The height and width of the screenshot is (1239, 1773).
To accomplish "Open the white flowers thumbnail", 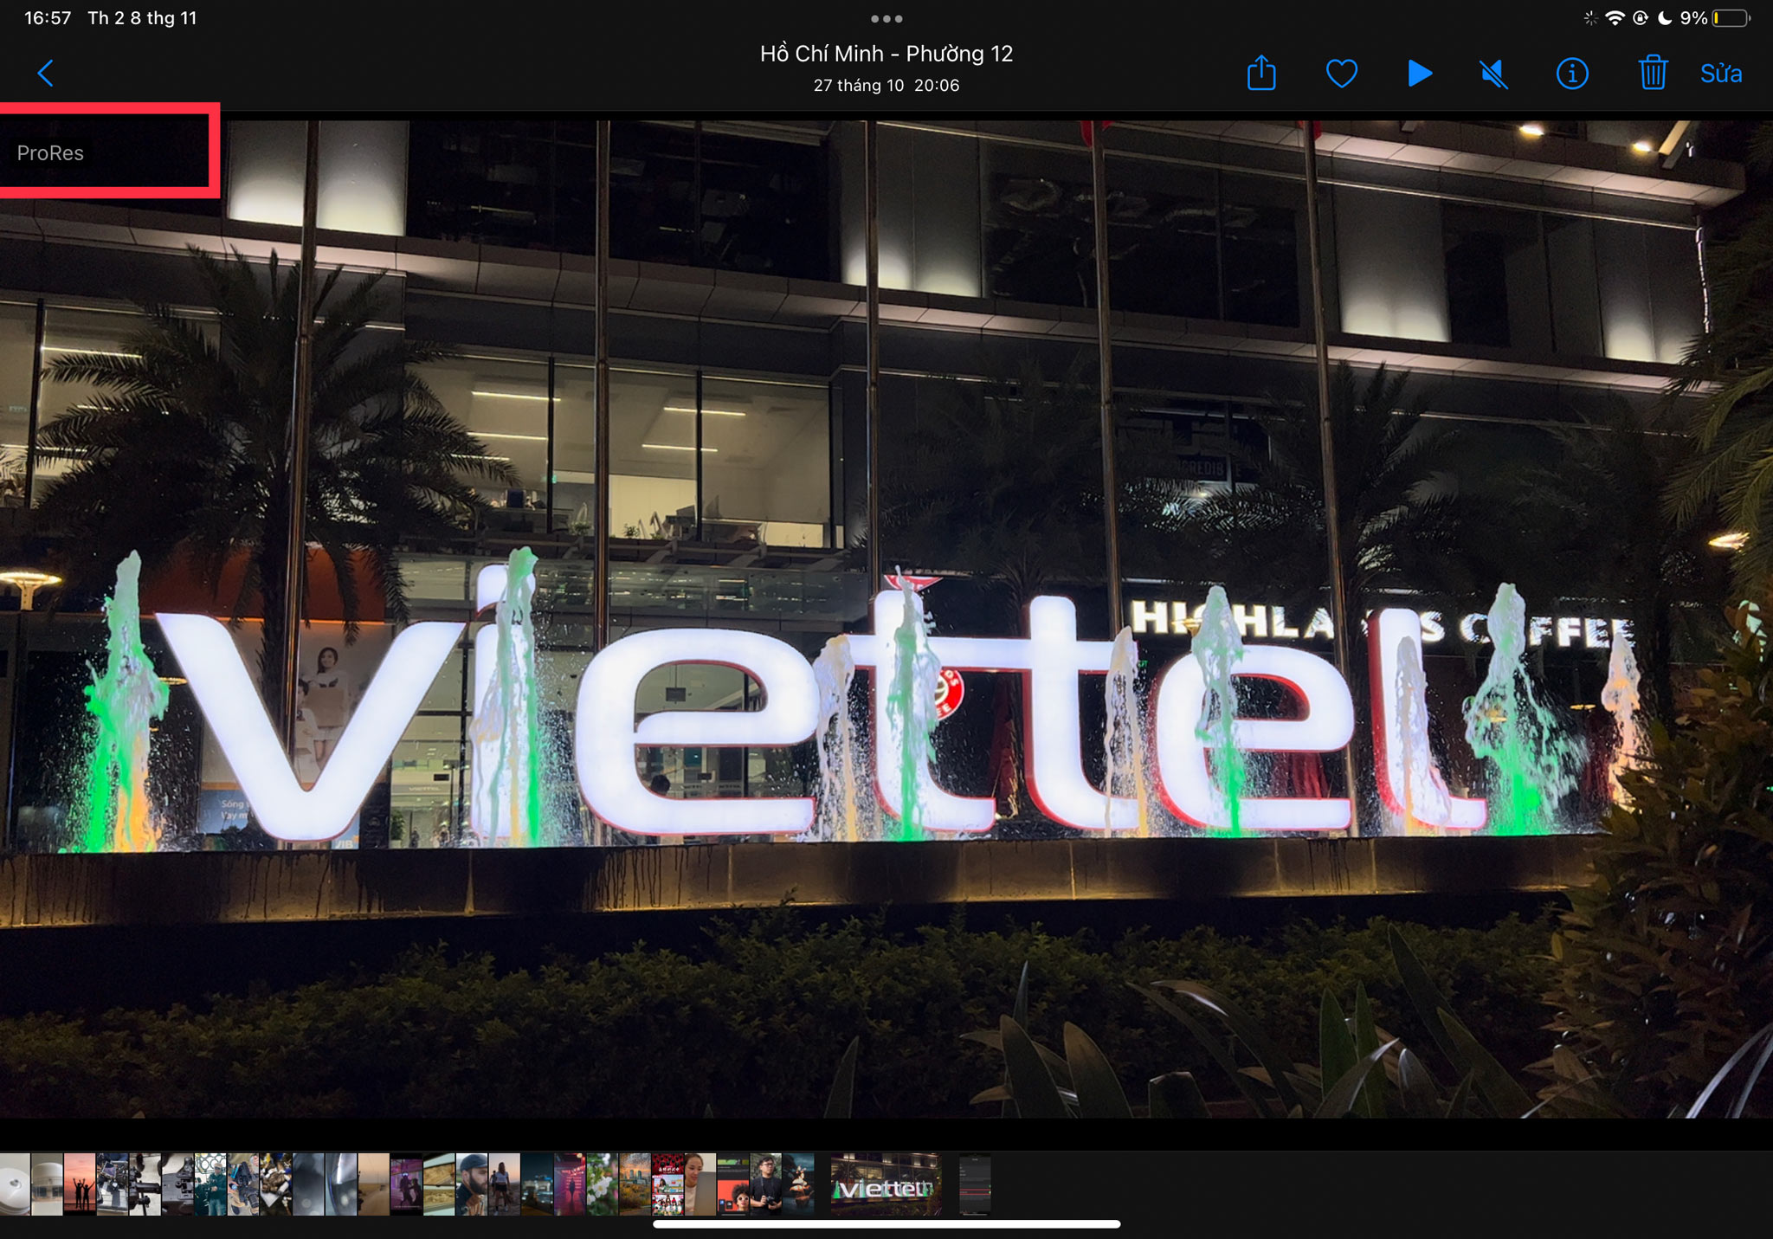I will click(603, 1184).
